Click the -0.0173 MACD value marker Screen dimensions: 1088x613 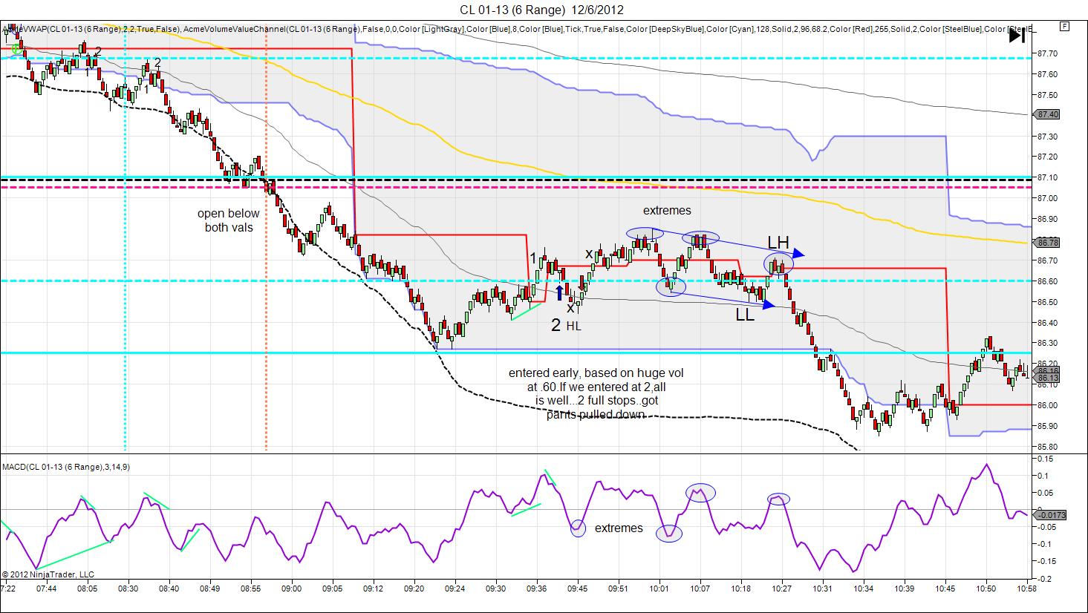tap(1050, 514)
